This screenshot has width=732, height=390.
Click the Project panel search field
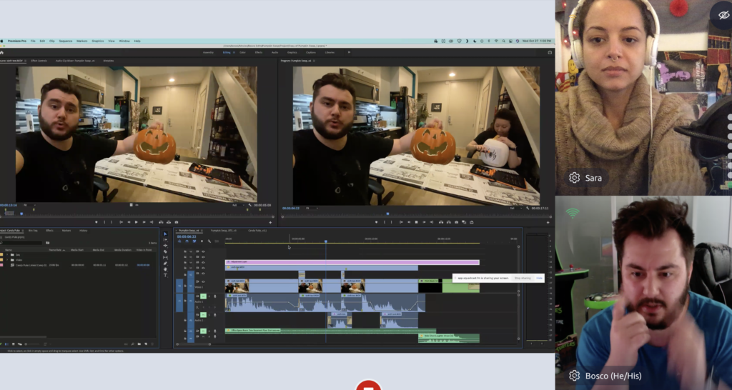click(x=21, y=243)
